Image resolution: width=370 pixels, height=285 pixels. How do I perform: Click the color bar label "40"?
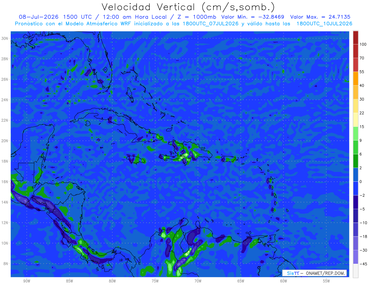click(x=362, y=85)
